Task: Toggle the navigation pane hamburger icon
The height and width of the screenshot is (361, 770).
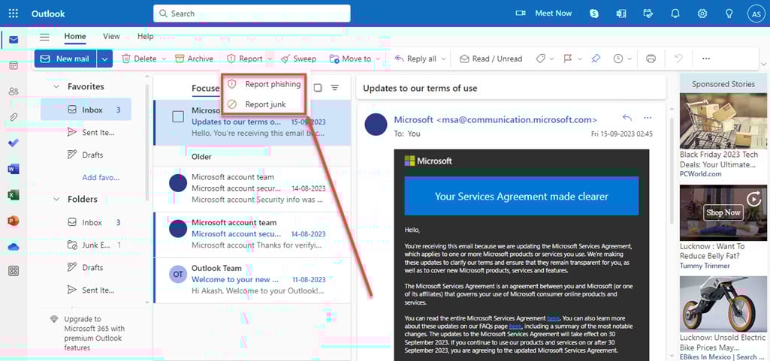Action: point(44,37)
